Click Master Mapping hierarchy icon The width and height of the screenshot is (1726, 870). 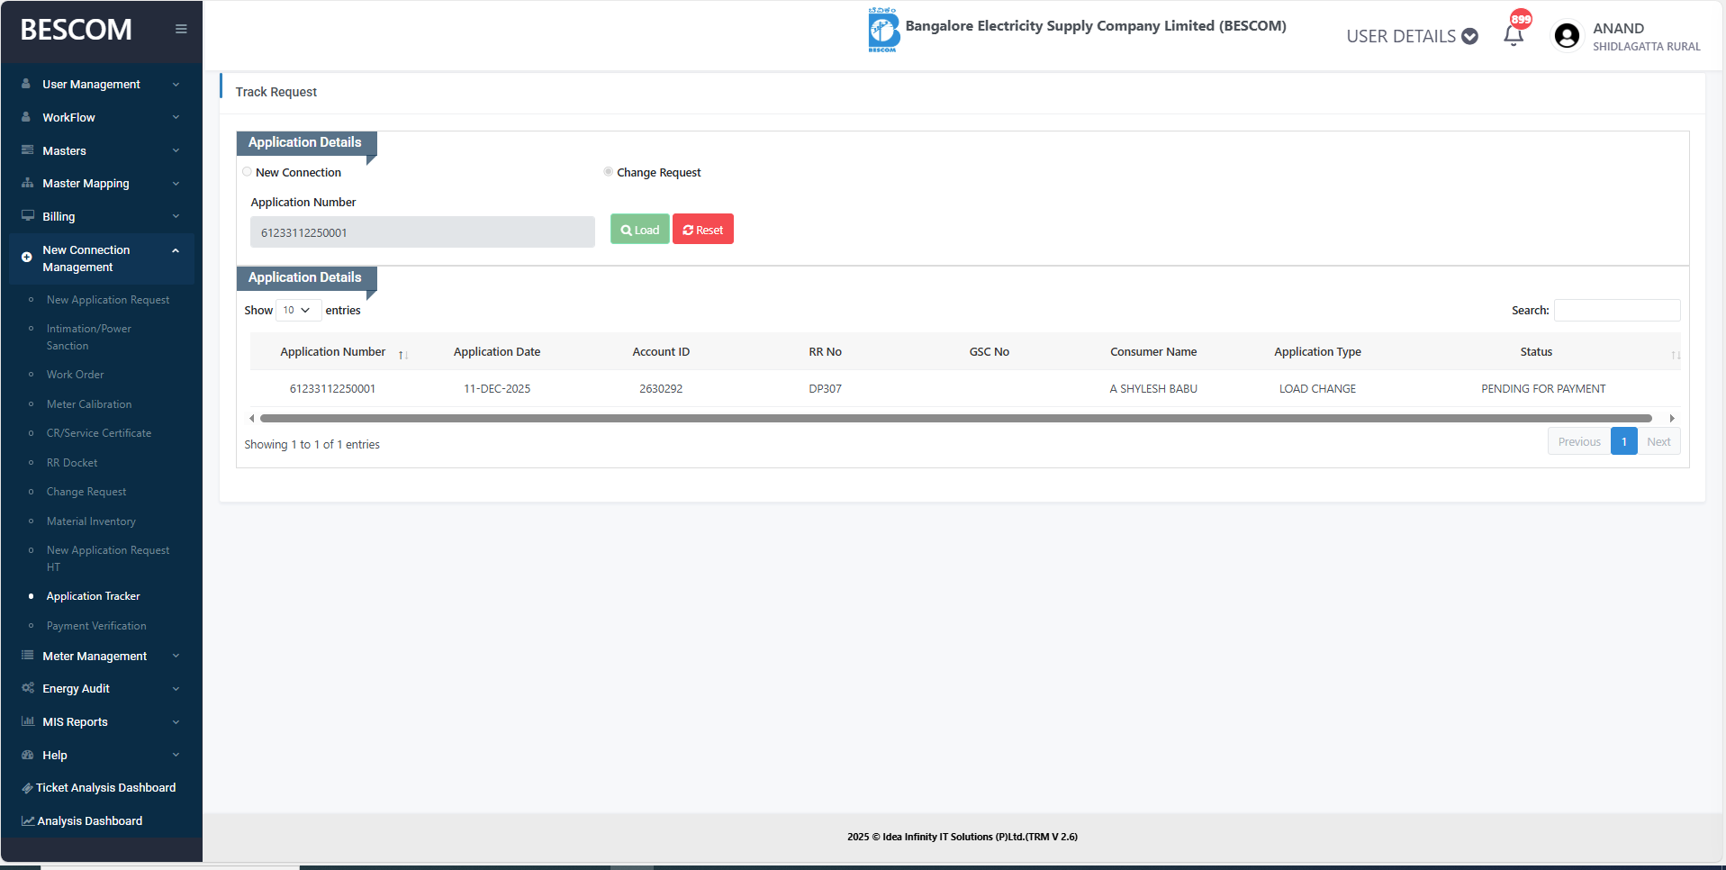(x=27, y=183)
